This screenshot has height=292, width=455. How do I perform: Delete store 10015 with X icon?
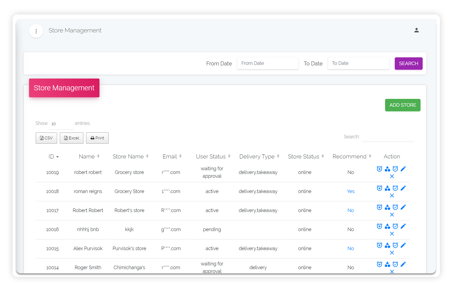pos(392,253)
